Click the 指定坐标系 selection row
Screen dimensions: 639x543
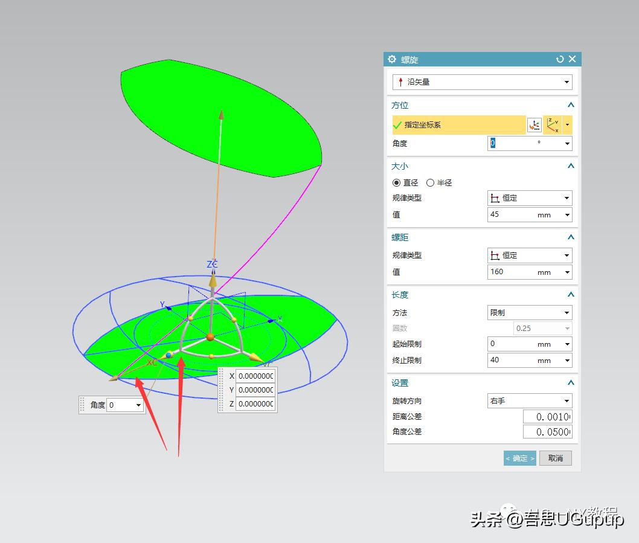[x=459, y=125]
